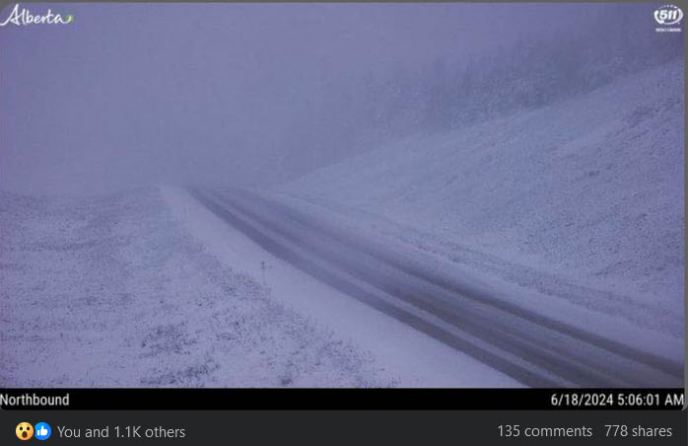Show who reacted: You and 1.1K others
The width and height of the screenshot is (688, 446).
(121, 431)
